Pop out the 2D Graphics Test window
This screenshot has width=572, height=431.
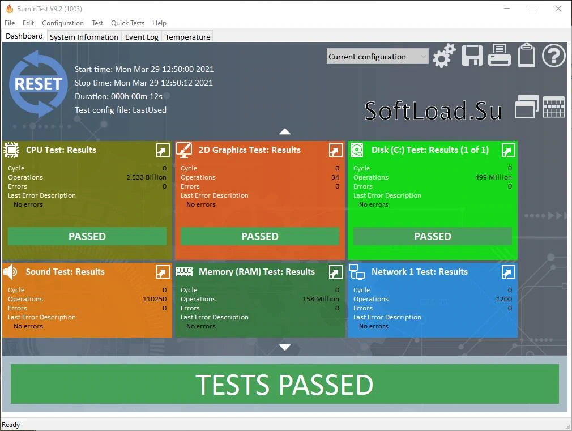pyautogui.click(x=335, y=150)
